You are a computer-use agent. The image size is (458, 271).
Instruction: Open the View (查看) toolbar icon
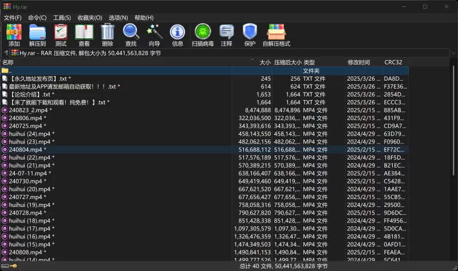tap(84, 35)
